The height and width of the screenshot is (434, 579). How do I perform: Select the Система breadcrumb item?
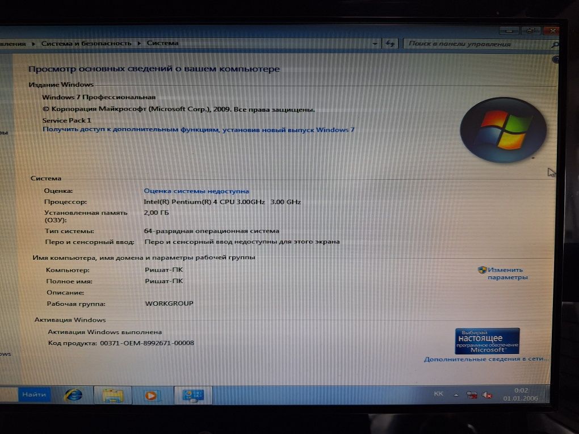coord(162,43)
